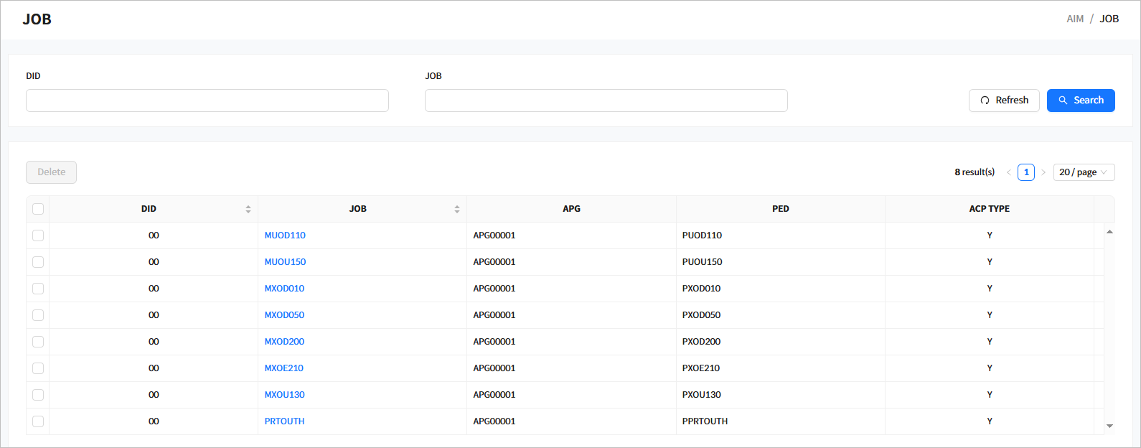Go to next page arrow
1141x448 pixels.
(x=1043, y=172)
